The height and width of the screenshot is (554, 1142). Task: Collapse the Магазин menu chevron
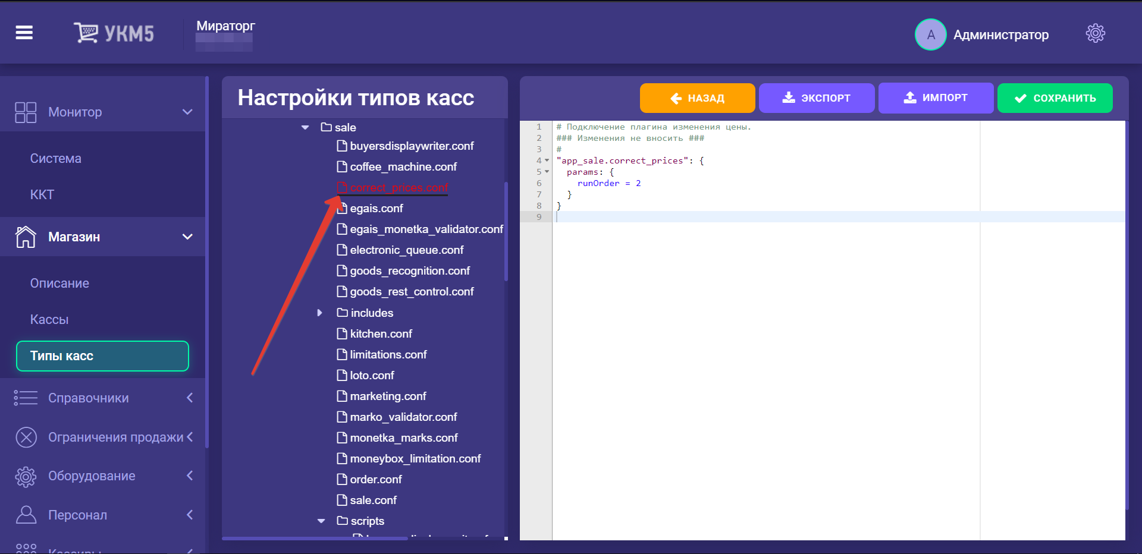[187, 237]
